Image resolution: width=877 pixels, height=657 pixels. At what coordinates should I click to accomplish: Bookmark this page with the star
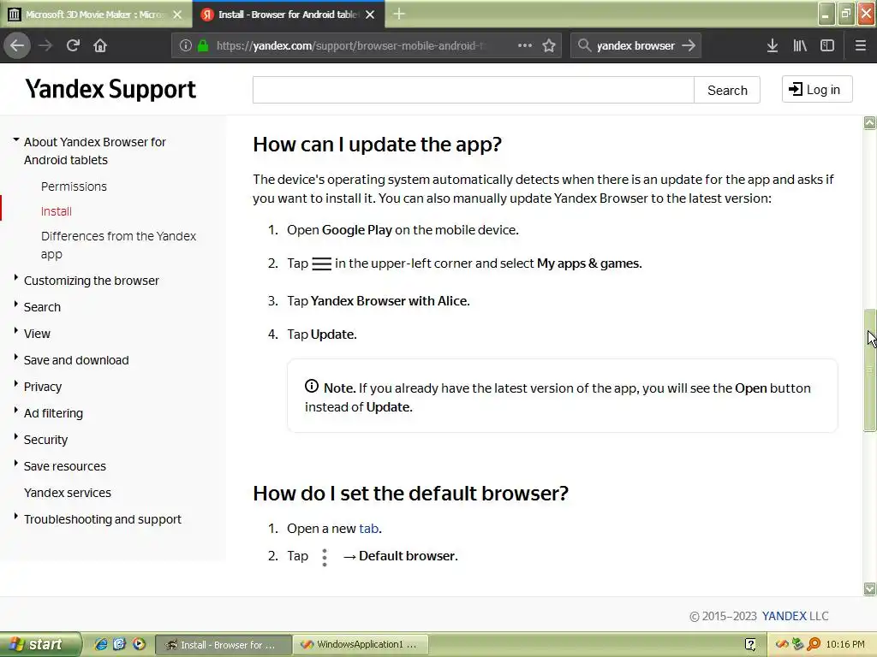tap(549, 45)
